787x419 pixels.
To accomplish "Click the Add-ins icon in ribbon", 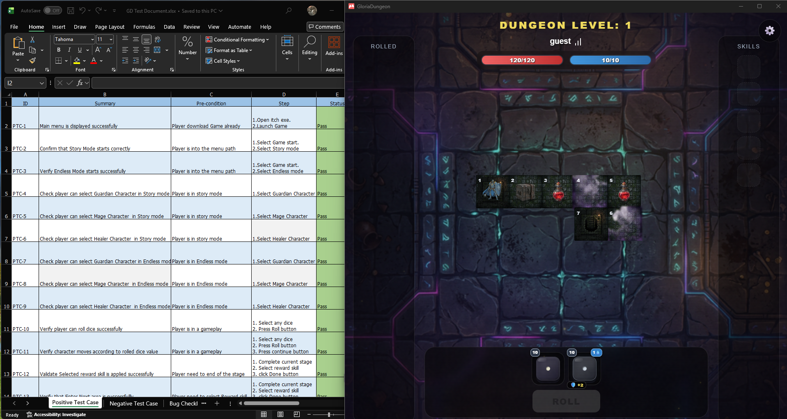I will click(x=334, y=43).
